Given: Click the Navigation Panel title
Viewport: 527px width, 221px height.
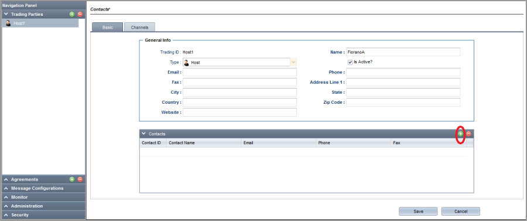Looking at the screenshot, I should pyautogui.click(x=19, y=6).
